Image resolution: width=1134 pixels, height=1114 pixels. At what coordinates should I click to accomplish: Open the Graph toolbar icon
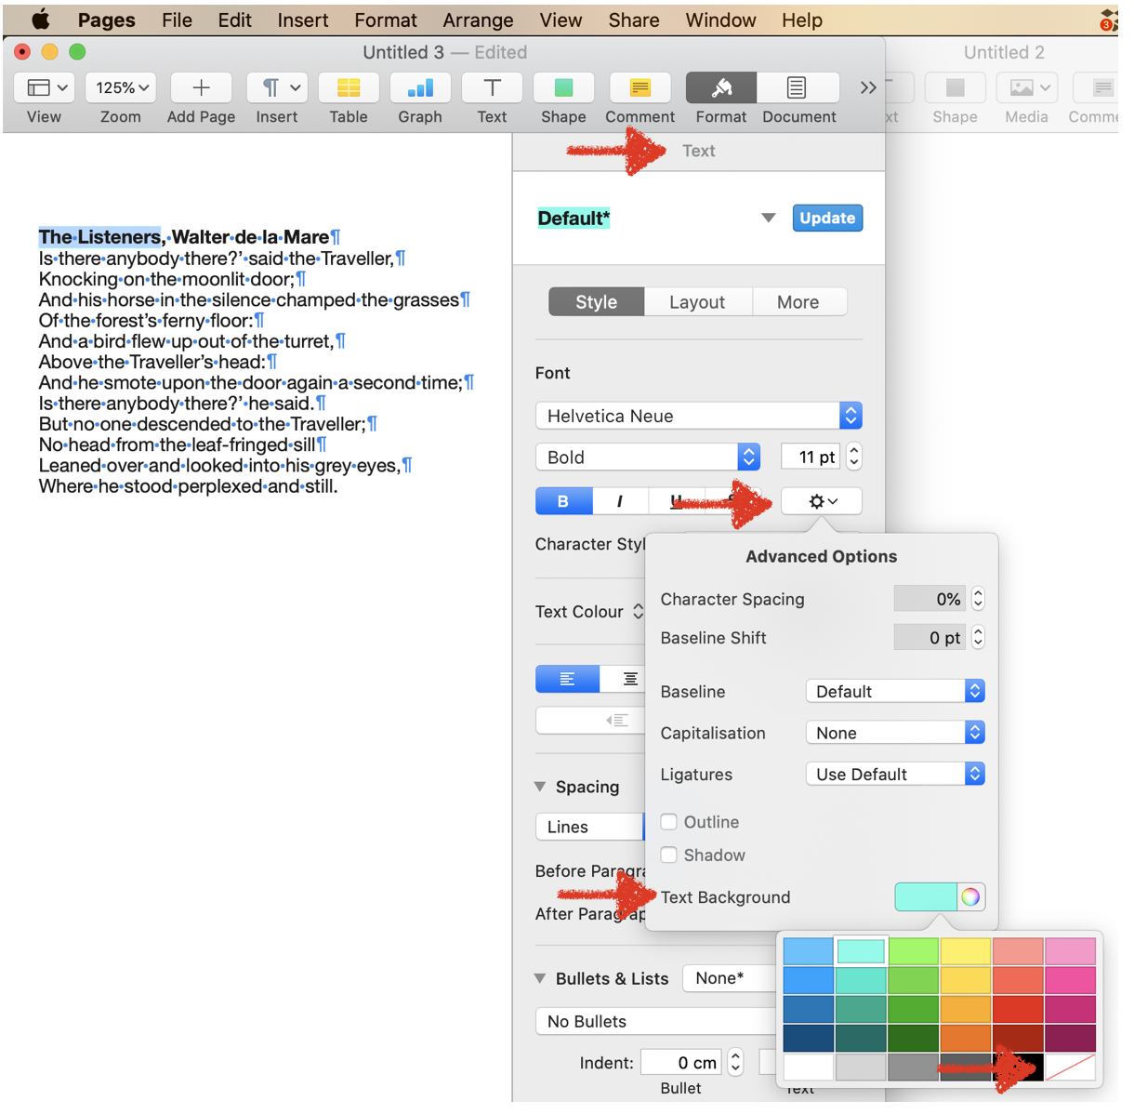pyautogui.click(x=420, y=87)
